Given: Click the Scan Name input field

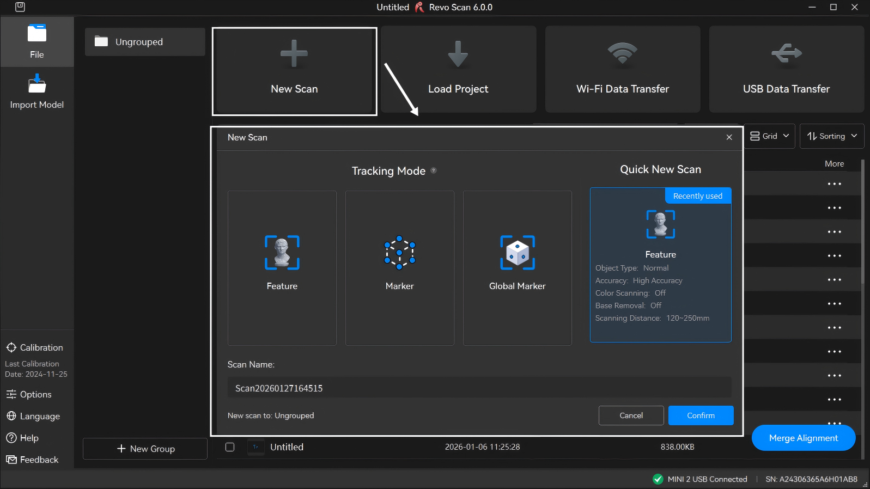Looking at the screenshot, I should (x=479, y=388).
